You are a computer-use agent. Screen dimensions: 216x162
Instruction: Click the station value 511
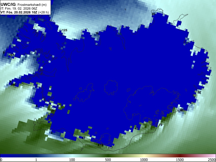click(13, 85)
